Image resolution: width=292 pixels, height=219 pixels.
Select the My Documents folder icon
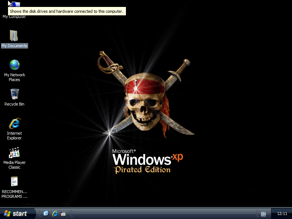(x=14, y=35)
